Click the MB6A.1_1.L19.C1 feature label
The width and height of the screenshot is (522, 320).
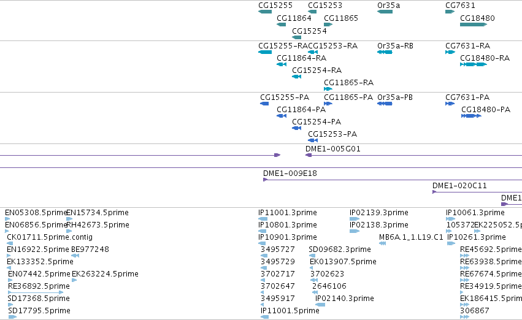click(x=411, y=237)
